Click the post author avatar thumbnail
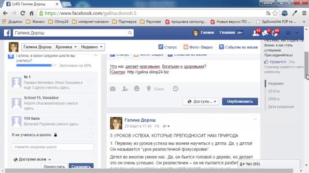Image resolution: width=309 pixels, height=173 pixels. pyautogui.click(x=116, y=123)
